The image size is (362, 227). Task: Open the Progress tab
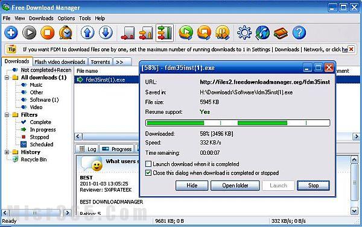point(117,149)
